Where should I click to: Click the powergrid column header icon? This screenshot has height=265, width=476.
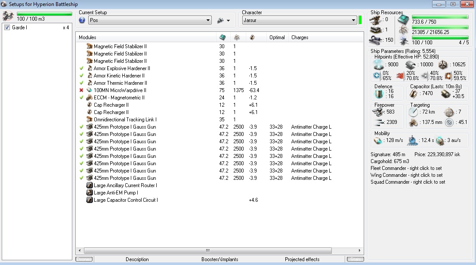click(237, 37)
